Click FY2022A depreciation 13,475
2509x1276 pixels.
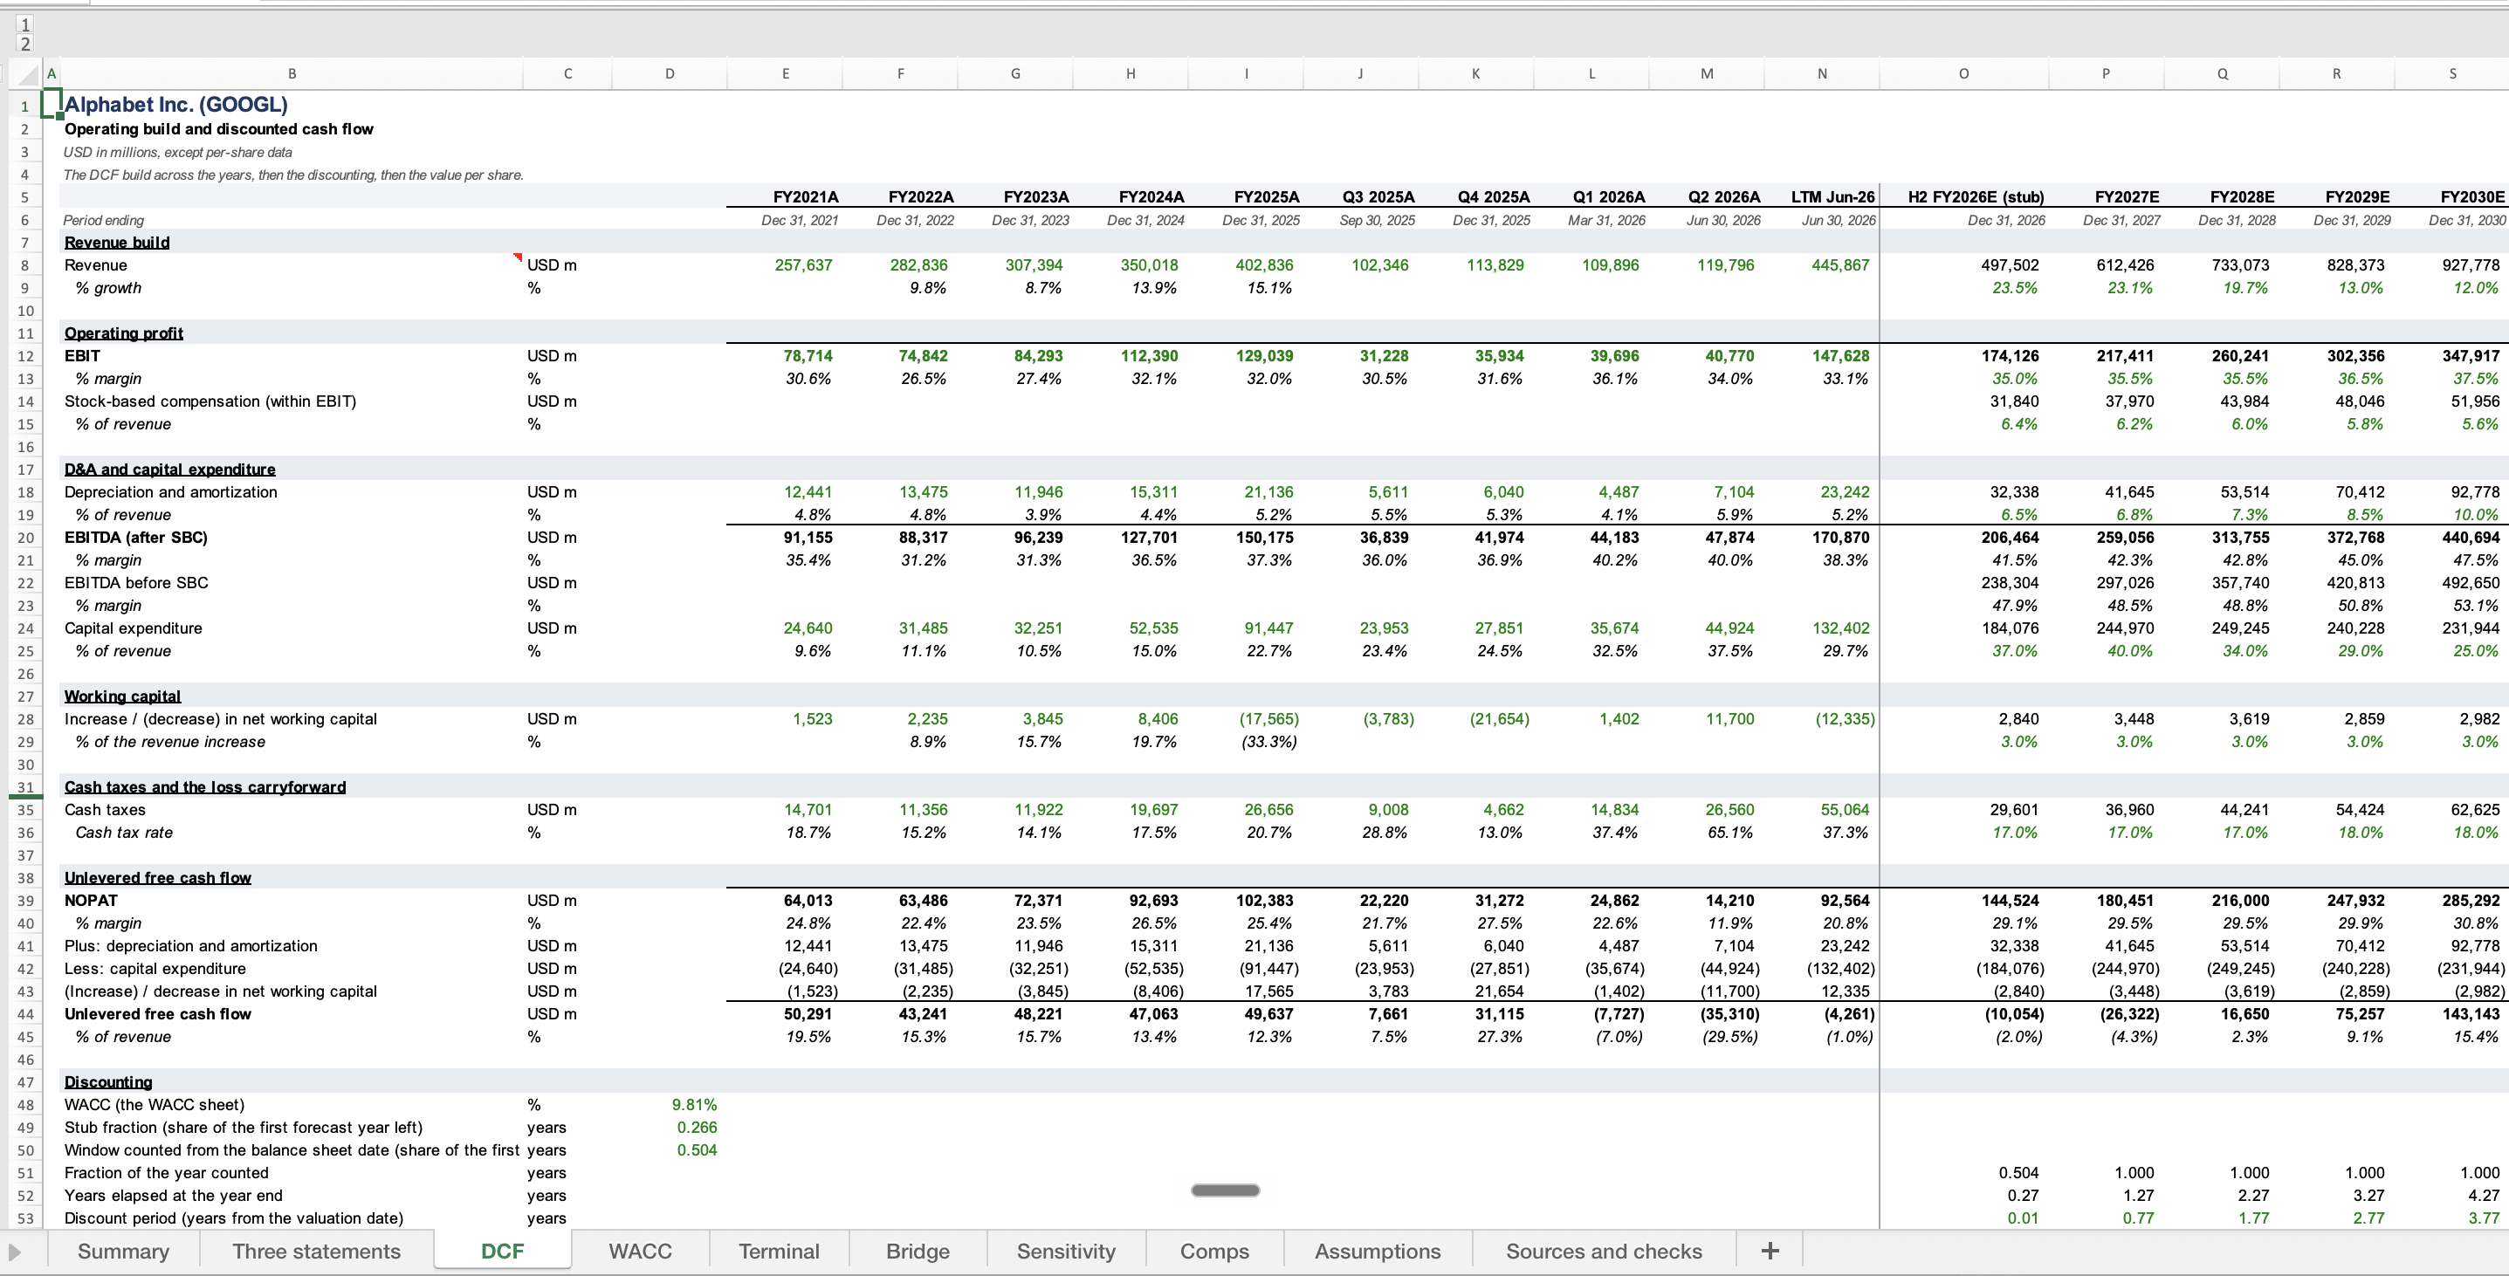(x=923, y=492)
